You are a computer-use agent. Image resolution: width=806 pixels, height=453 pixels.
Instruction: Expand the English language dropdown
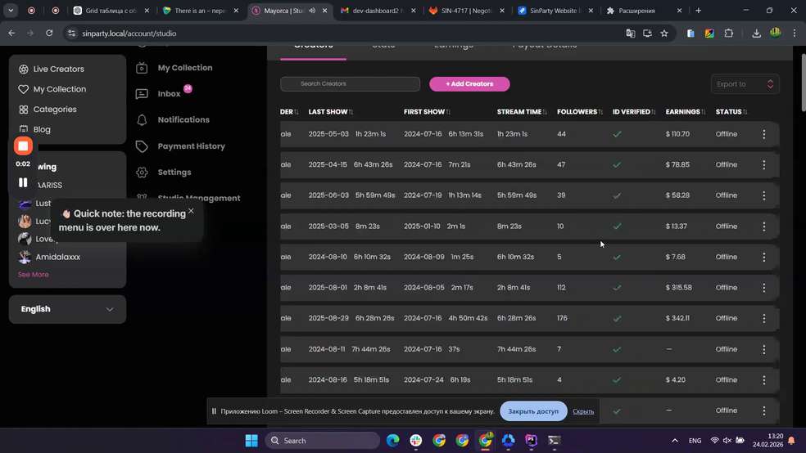[x=67, y=309]
